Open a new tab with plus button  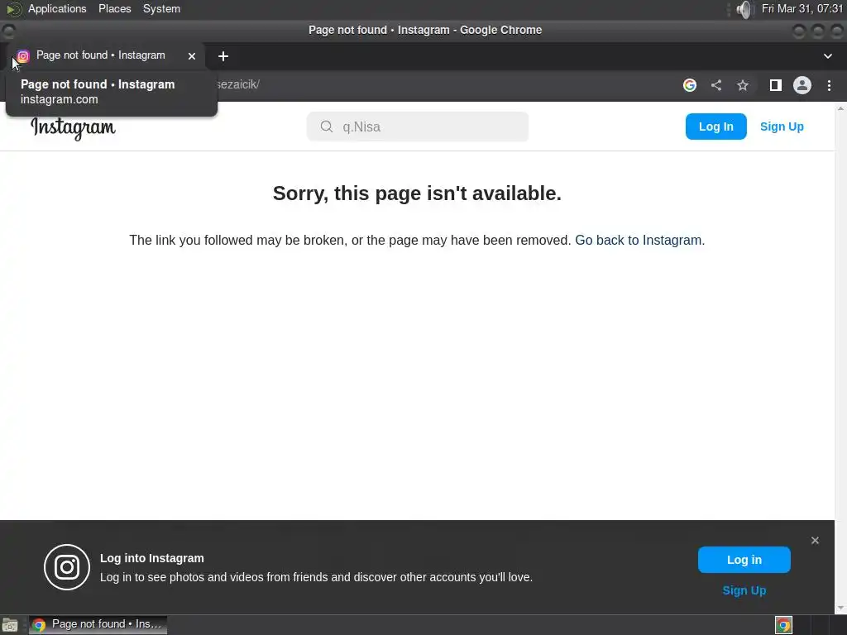point(223,55)
